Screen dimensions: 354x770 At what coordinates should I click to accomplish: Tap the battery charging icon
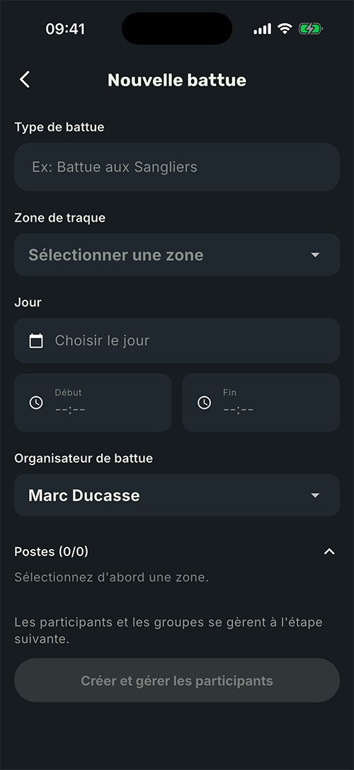(x=310, y=29)
